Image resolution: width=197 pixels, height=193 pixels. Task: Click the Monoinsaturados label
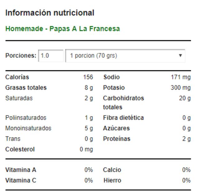tap(28, 128)
